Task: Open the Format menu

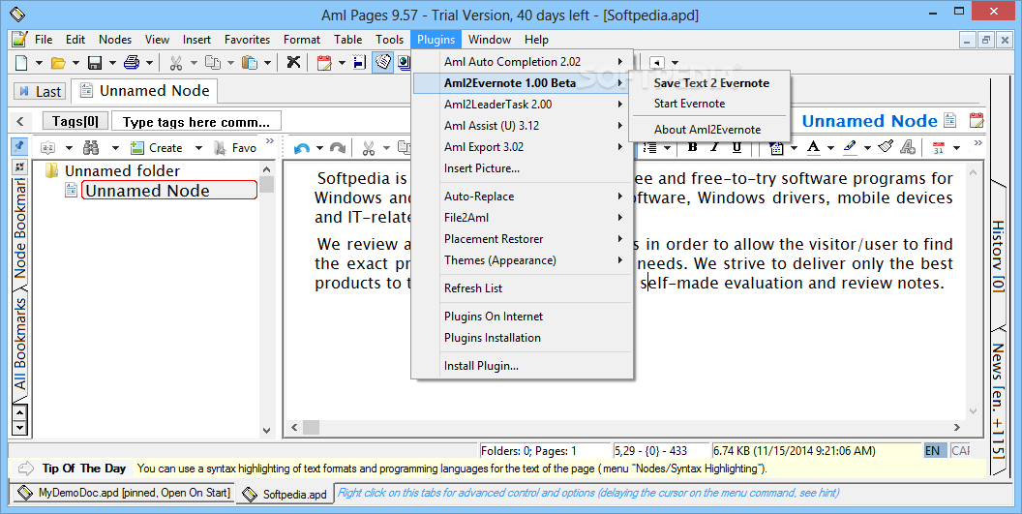Action: (302, 39)
